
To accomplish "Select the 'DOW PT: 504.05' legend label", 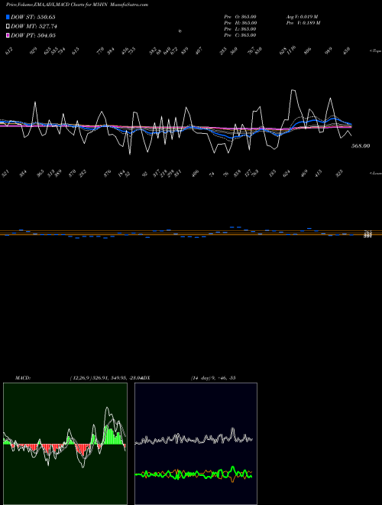I will [33, 35].
